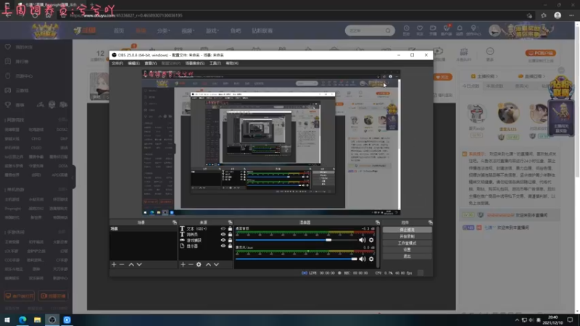Click the search magnifier icon in browser

pos(388,30)
